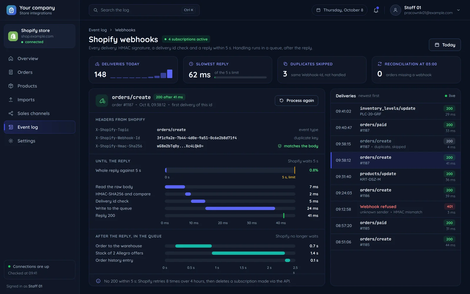Screen dimensions: 470x294
Task: Click the wG8m2bTq0y...Xc4LQk0= HMAC value
Action: 180,146
